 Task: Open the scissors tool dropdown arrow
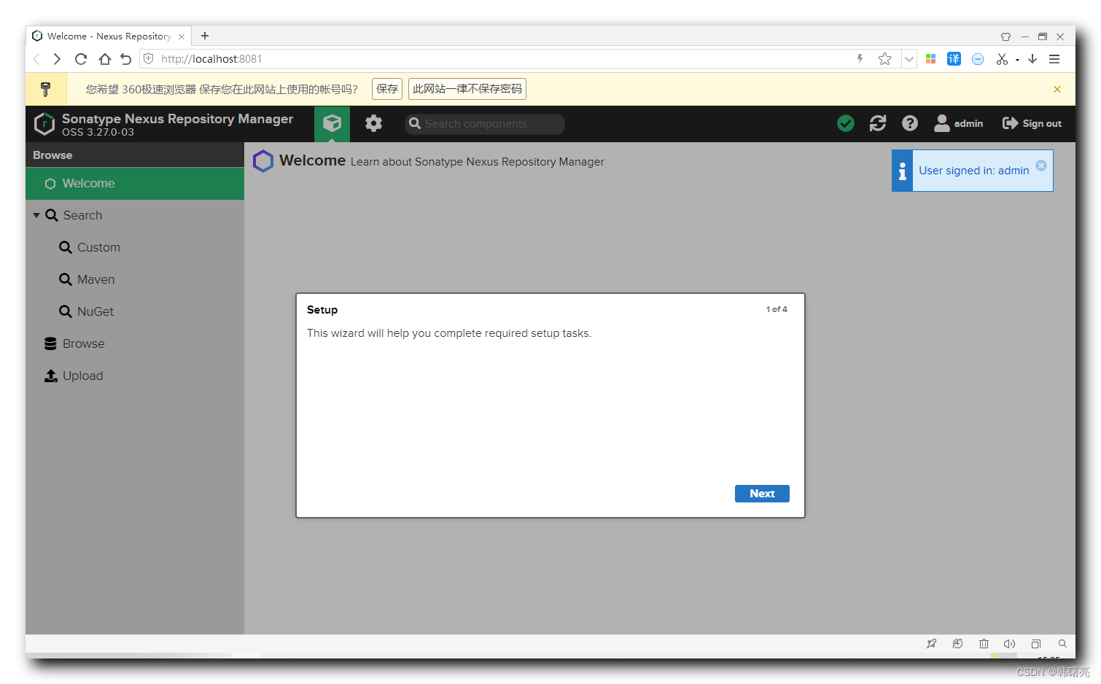point(1017,60)
